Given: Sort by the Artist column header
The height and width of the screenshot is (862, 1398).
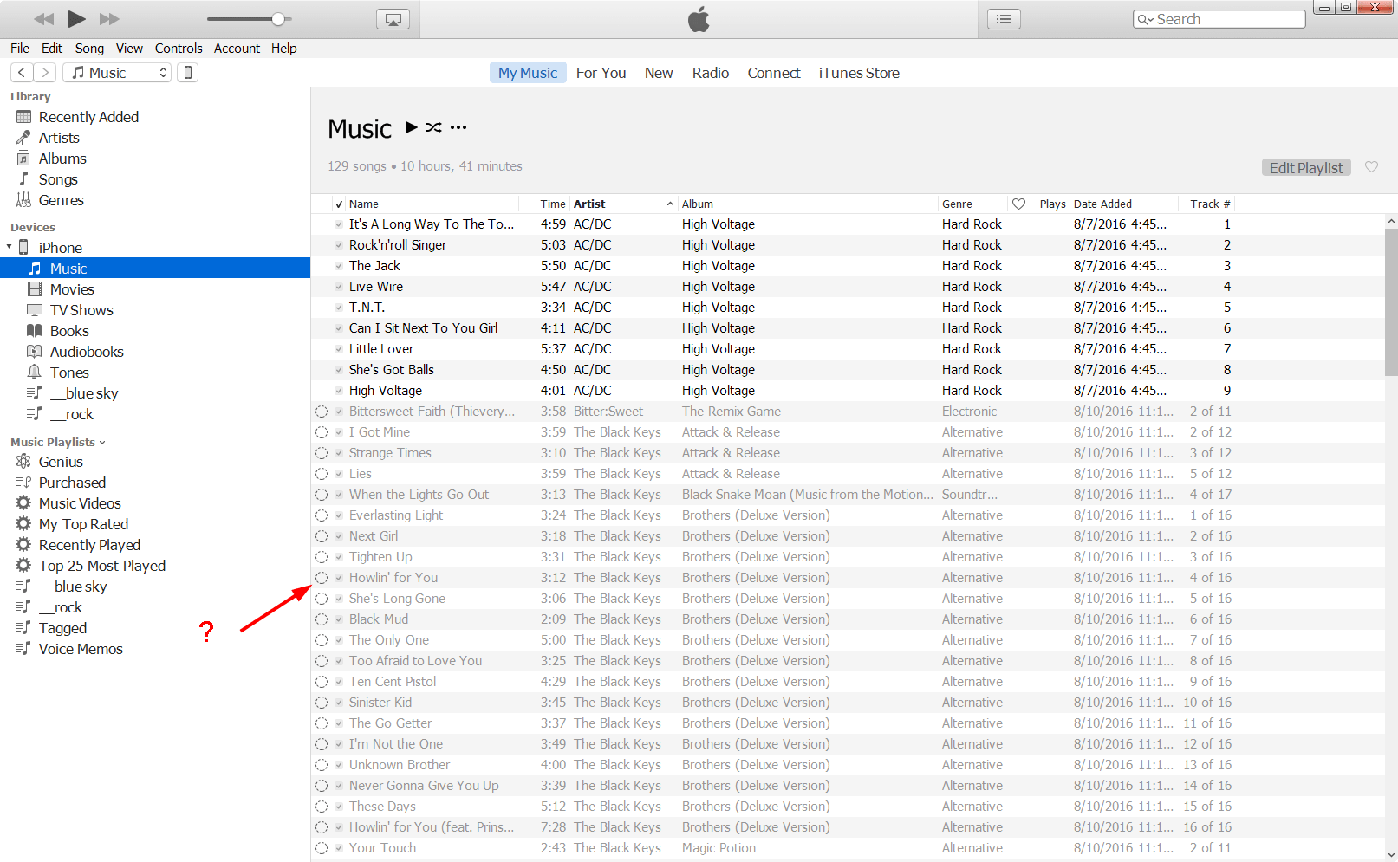Looking at the screenshot, I should (x=623, y=204).
